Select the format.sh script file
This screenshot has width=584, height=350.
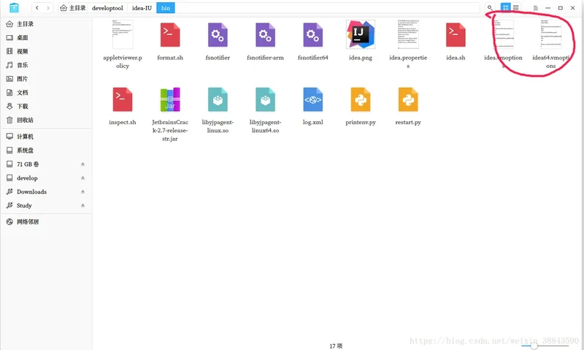170,35
